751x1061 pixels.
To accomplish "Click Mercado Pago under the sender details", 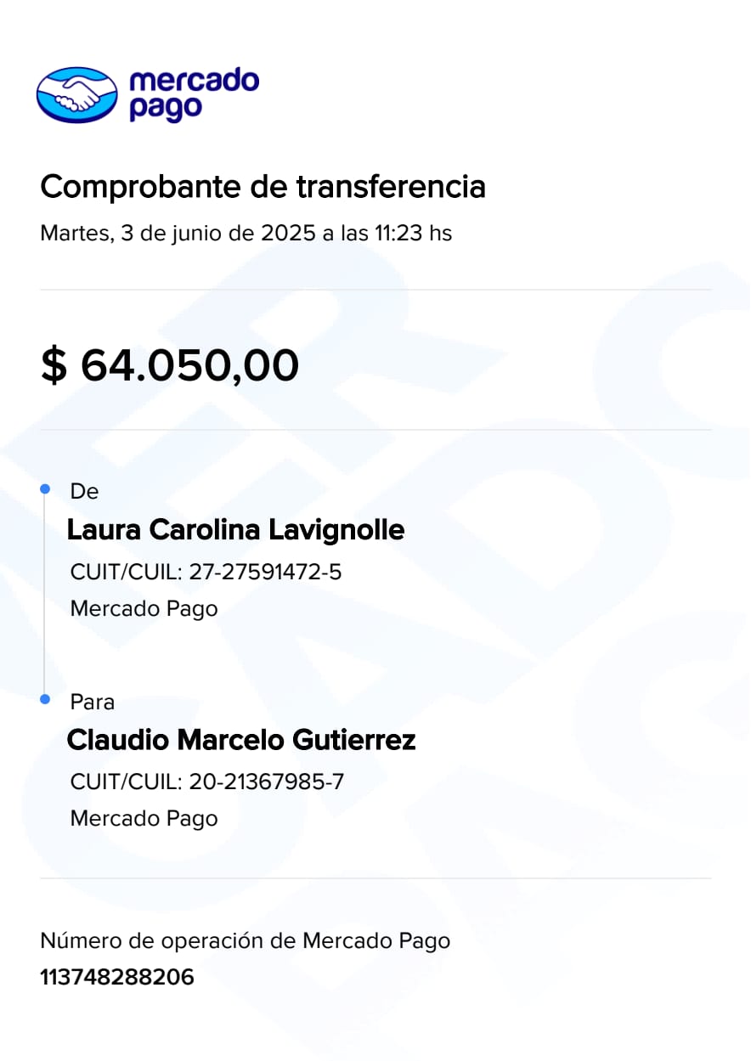I will pyautogui.click(x=144, y=608).
